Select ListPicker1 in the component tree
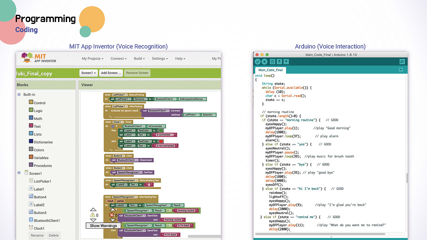Image resolution: width=427 pixels, height=240 pixels. pyautogui.click(x=40, y=181)
